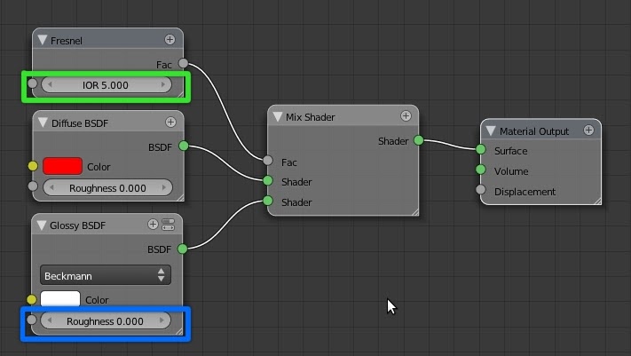The image size is (631, 356).
Task: Increase Diffuse BSDF Roughness with right arrow
Action: click(x=164, y=187)
